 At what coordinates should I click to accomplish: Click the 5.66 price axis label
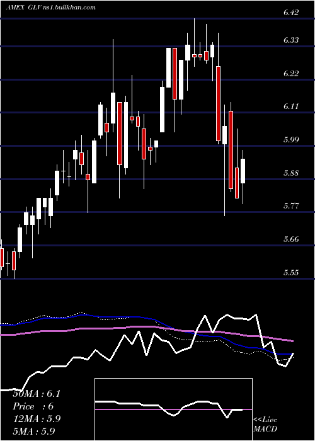(291, 239)
